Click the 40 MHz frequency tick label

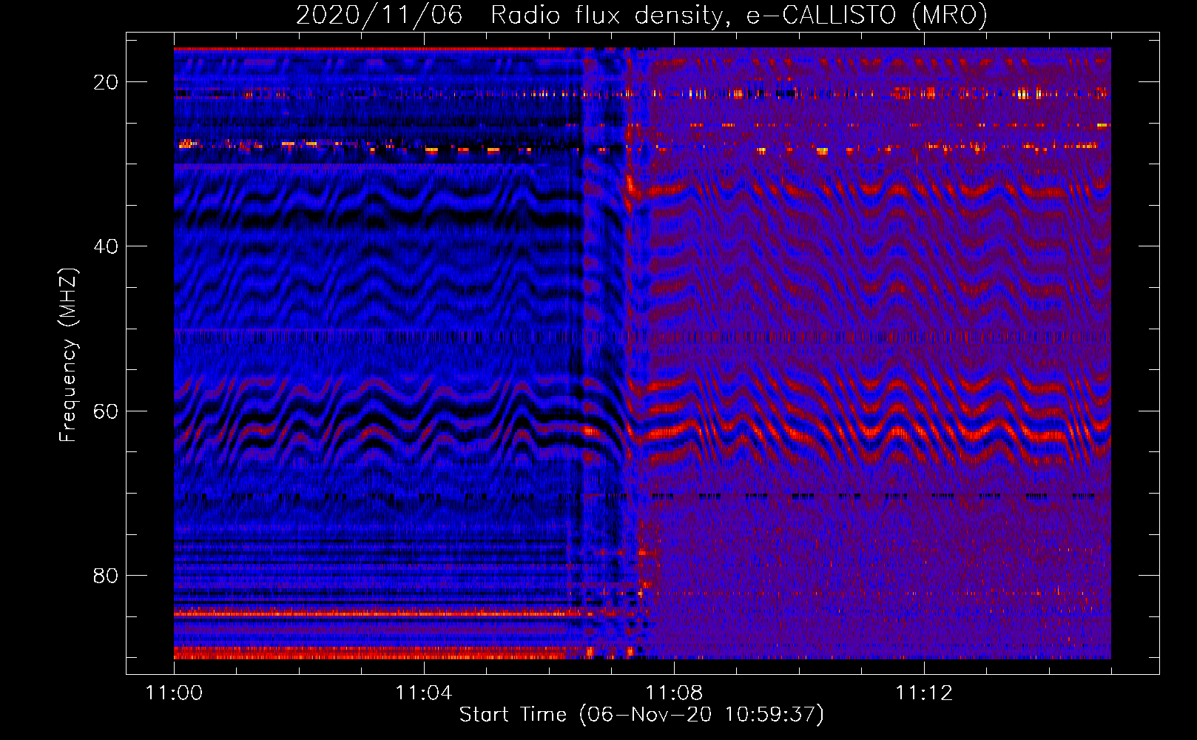click(106, 246)
